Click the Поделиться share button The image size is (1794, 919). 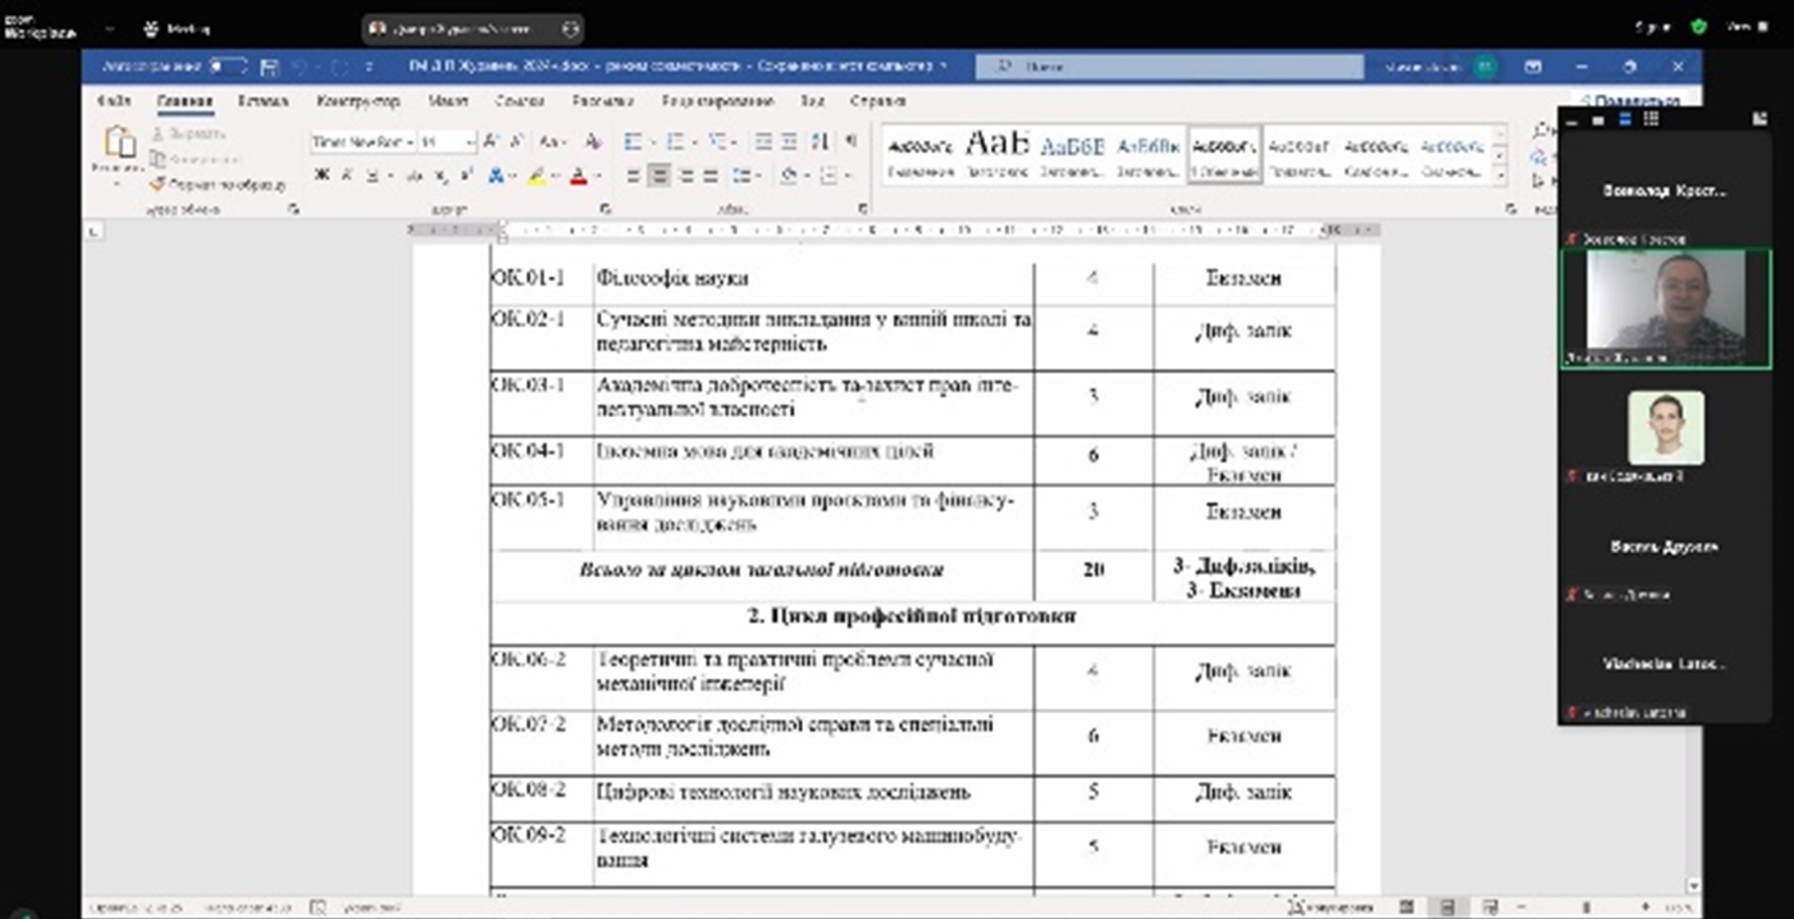click(1631, 100)
